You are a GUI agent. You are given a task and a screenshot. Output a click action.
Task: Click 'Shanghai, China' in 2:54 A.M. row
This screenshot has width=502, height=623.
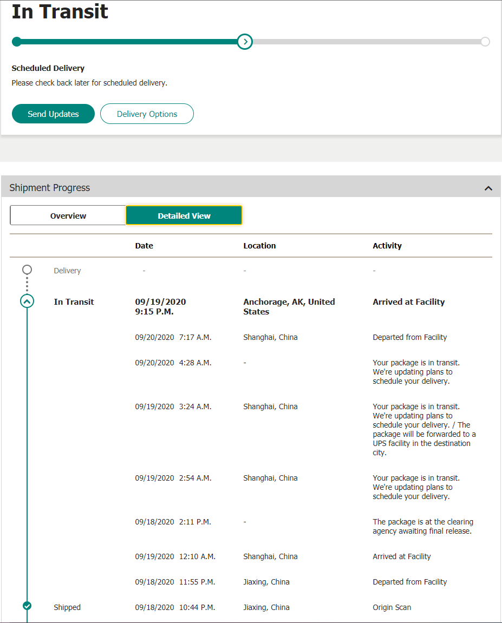coord(270,478)
